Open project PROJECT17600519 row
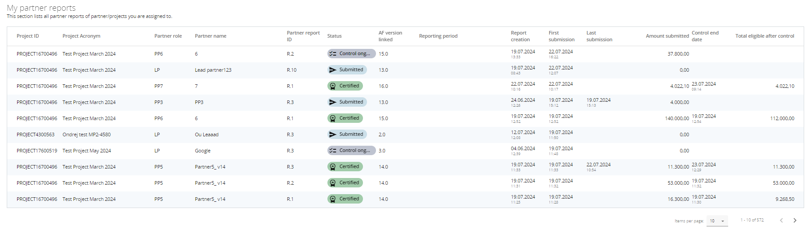This screenshot has height=230, width=810. pyautogui.click(x=37, y=151)
